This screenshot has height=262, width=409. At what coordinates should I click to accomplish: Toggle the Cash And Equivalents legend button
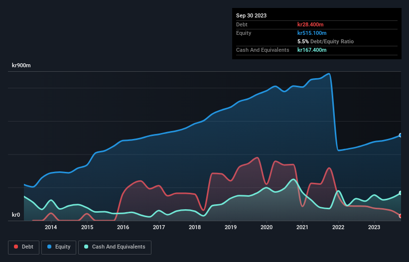click(115, 247)
